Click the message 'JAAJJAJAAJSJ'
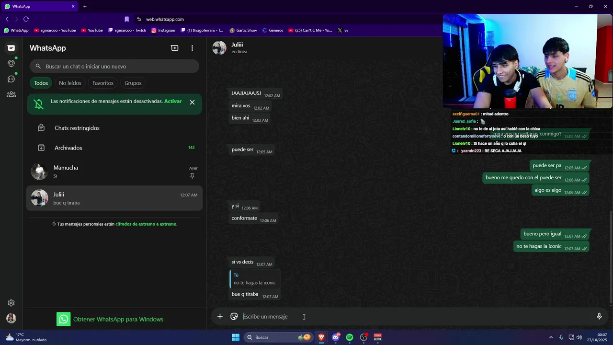Image resolution: width=613 pixels, height=345 pixels. 246,93
